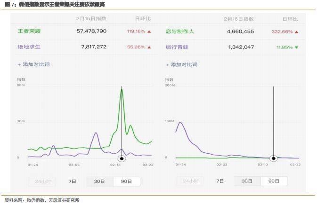Click the 2月15日指数 column header
This screenshot has width=317, height=205.
tap(91, 18)
